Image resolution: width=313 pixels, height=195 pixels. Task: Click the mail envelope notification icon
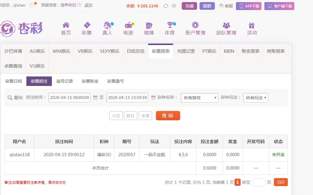pyautogui.click(x=33, y=5)
